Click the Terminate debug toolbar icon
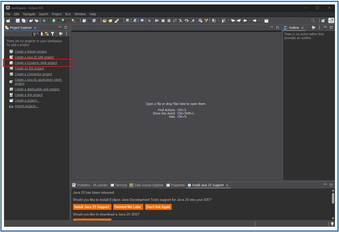 pos(169,21)
